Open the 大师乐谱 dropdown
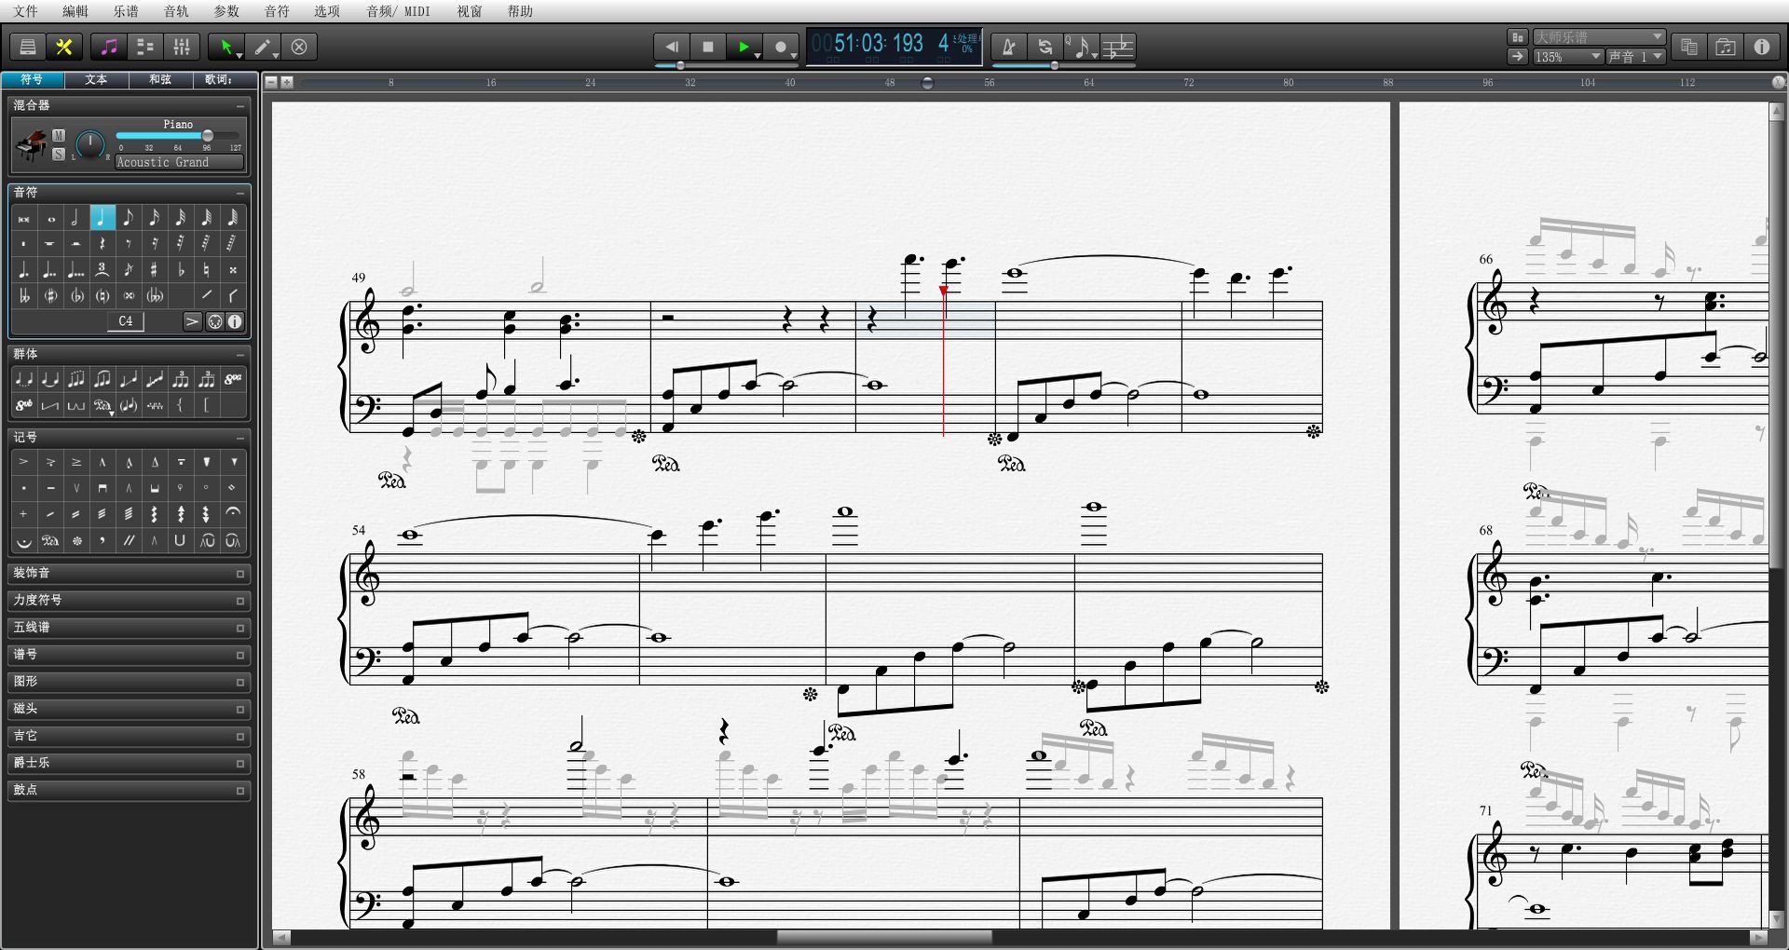The image size is (1789, 950). (1599, 37)
